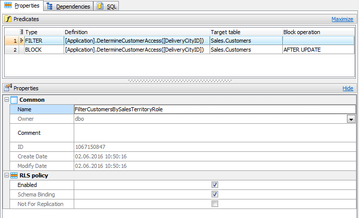Collapse the RLS policy group
Image resolution: width=359 pixels, height=218 pixels.
7,175
